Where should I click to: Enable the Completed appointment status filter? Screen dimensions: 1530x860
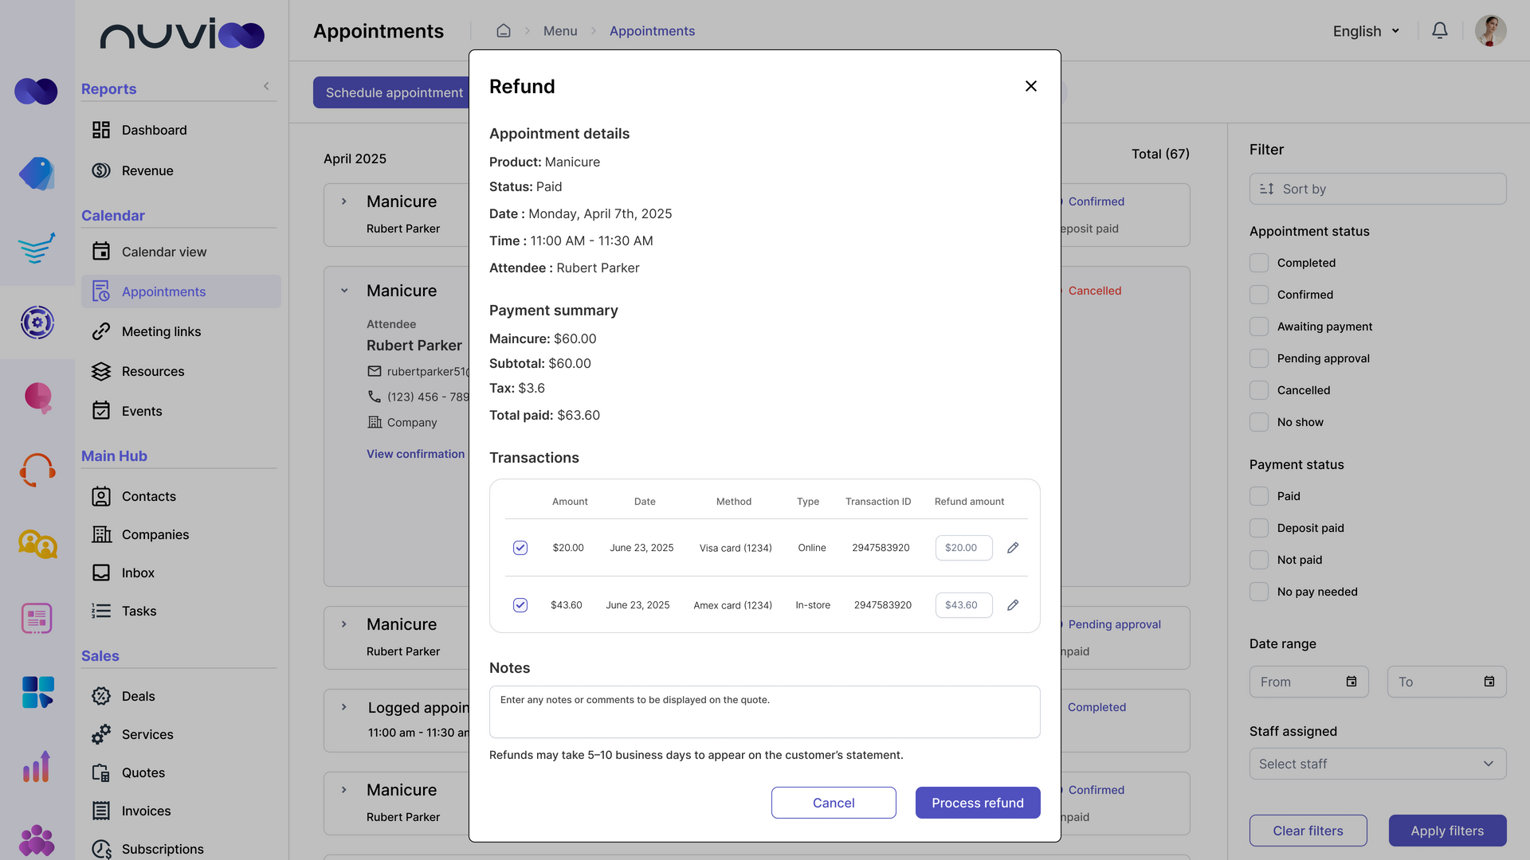click(1259, 262)
